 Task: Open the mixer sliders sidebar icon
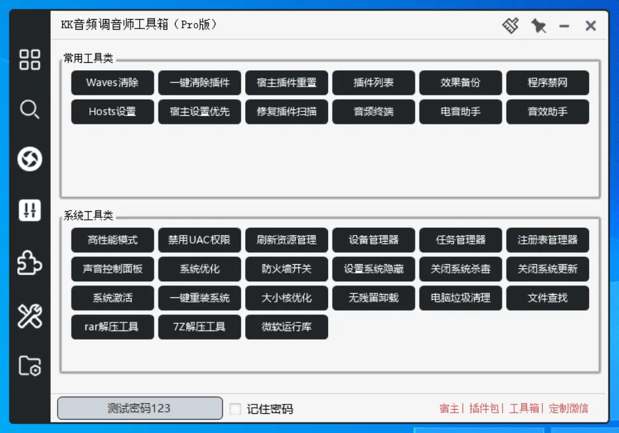(x=30, y=210)
